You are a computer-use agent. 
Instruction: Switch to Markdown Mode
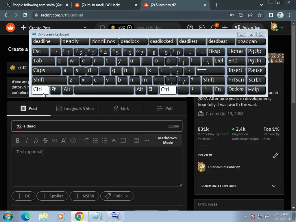click(167, 140)
